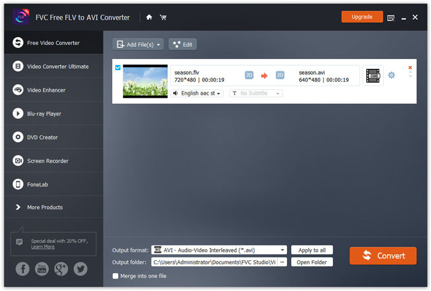Viewport: 431px width, 291px height.
Task: Open the Twitter icon
Action: [81, 269]
